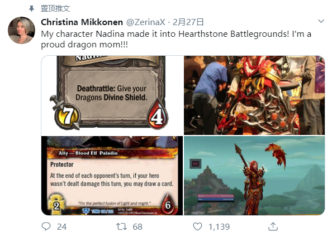Click the pinned tweet pin icon

[31, 9]
